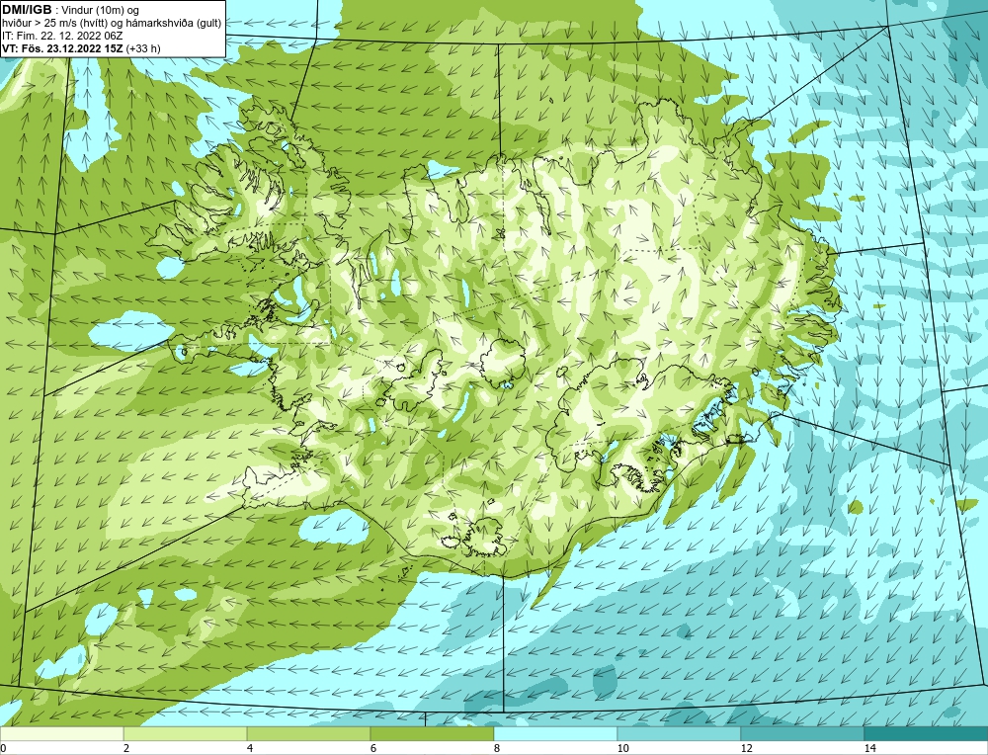Click the 6–8 m/s dark green legend swatch
The image size is (988, 755).
point(433,733)
